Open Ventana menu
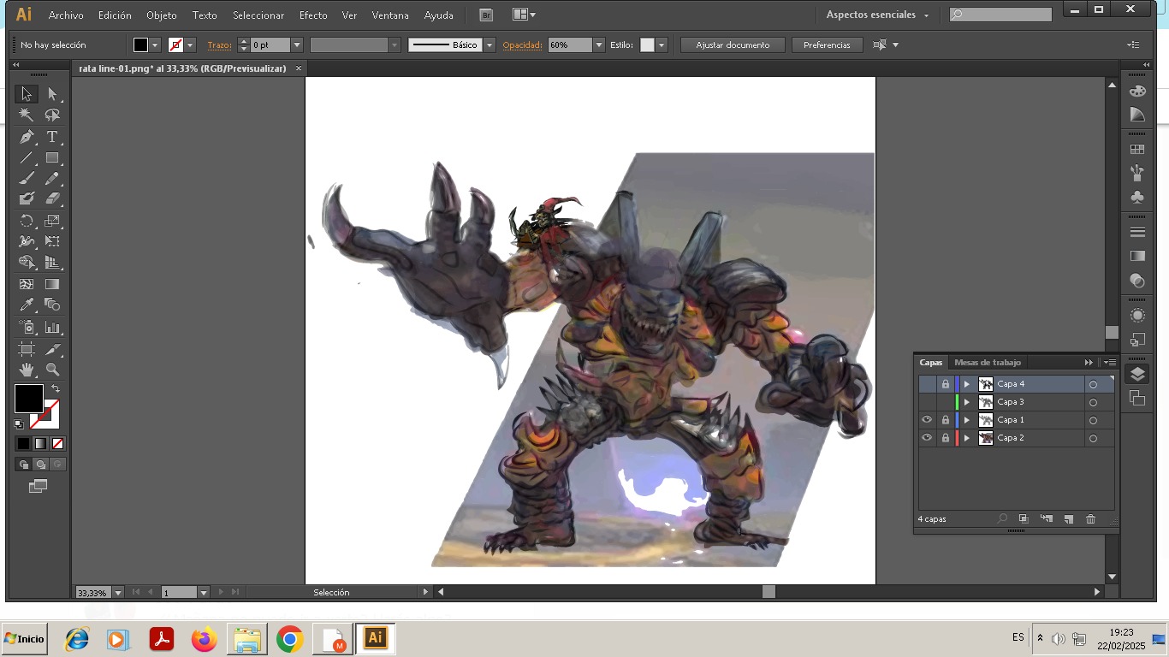The width and height of the screenshot is (1169, 657). click(390, 15)
